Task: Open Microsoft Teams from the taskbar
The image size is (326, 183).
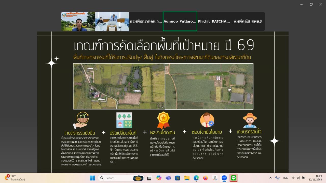Action: click(168, 178)
